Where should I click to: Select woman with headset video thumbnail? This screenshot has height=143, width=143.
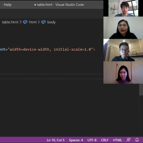pyautogui.click(x=123, y=28)
